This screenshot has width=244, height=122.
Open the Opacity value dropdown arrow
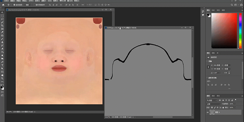point(235,104)
